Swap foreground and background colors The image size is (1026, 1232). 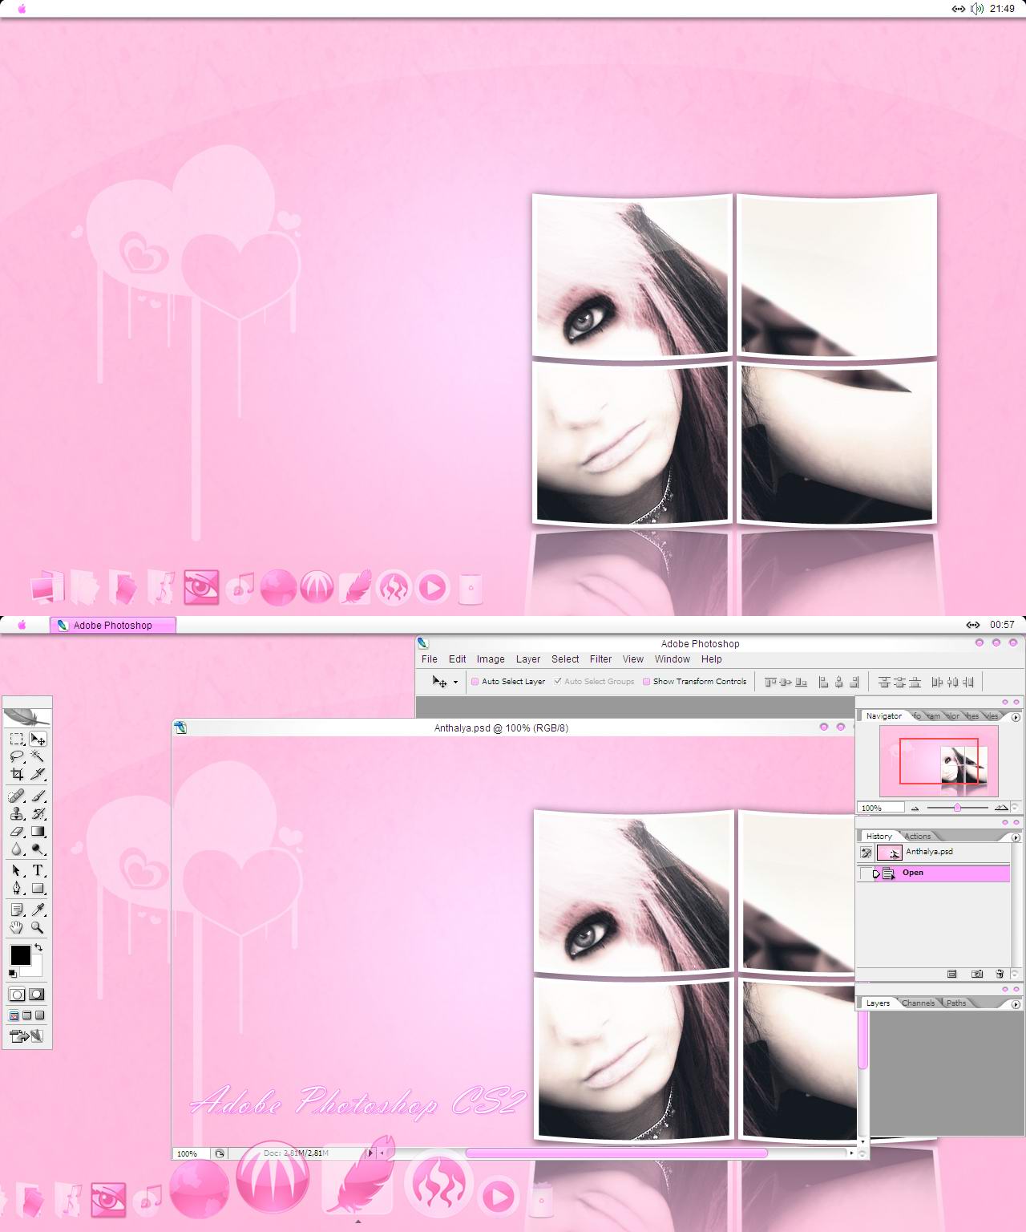38,947
